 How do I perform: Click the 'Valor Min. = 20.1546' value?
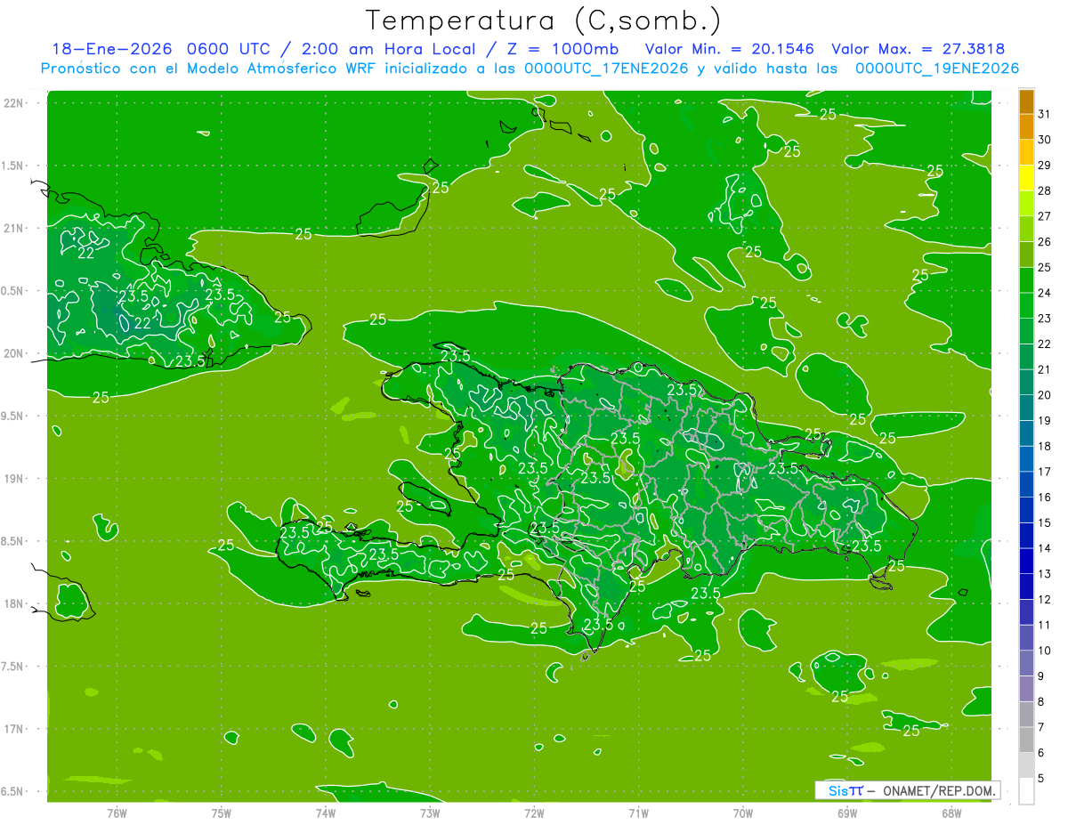729,49
